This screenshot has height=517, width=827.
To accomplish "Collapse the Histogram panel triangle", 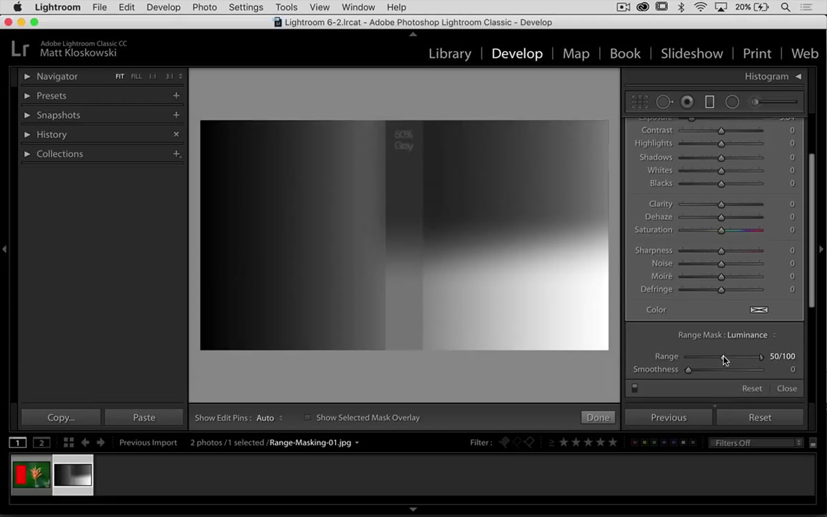I will [798, 77].
